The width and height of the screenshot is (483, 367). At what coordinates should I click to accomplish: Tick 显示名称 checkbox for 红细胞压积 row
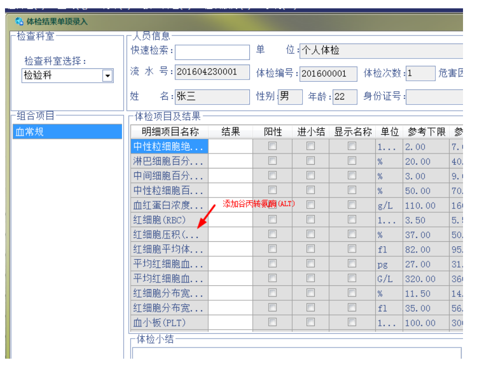352,234
